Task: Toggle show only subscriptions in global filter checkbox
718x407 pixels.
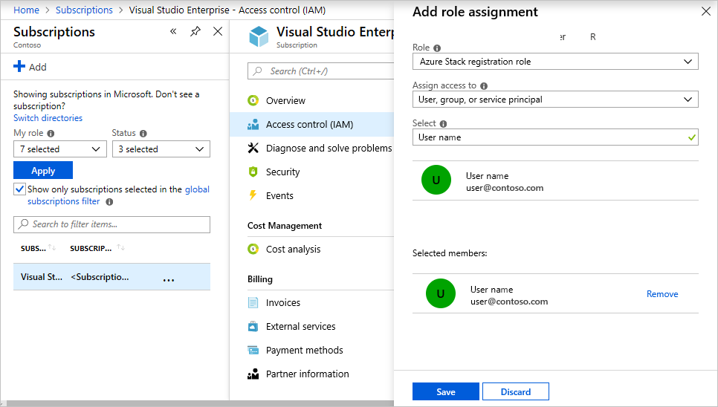Action: 19,189
